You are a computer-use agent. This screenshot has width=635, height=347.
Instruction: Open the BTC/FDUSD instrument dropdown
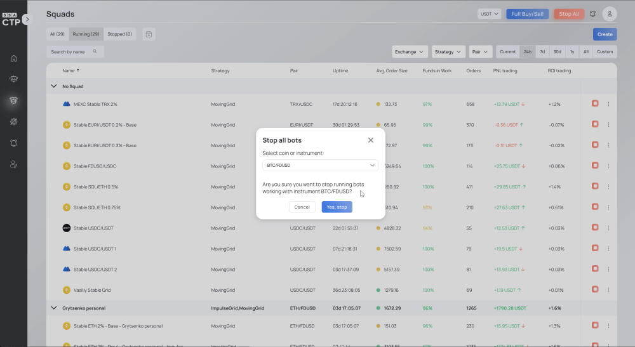click(320, 165)
